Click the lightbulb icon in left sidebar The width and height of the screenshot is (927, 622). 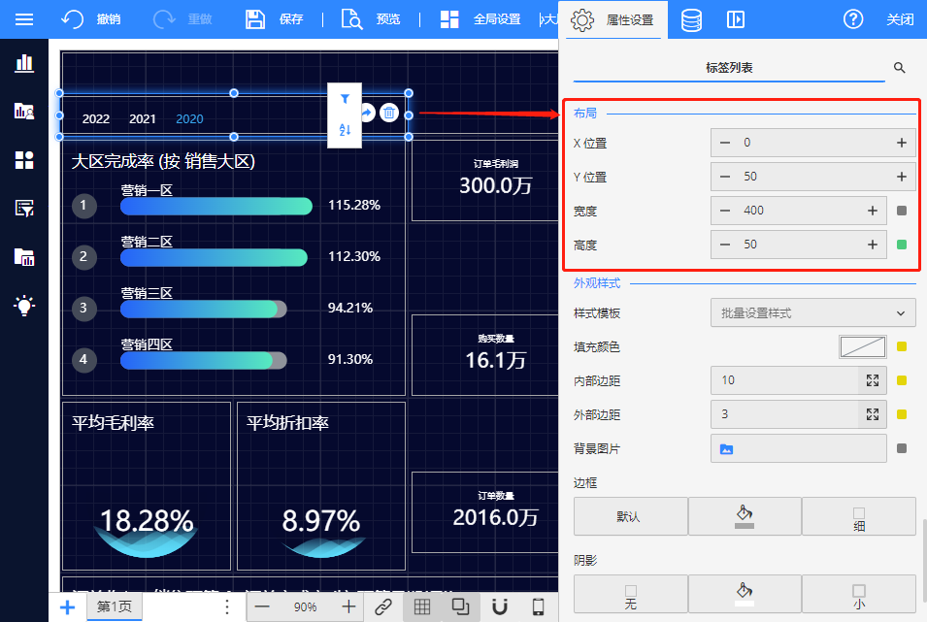(x=24, y=306)
